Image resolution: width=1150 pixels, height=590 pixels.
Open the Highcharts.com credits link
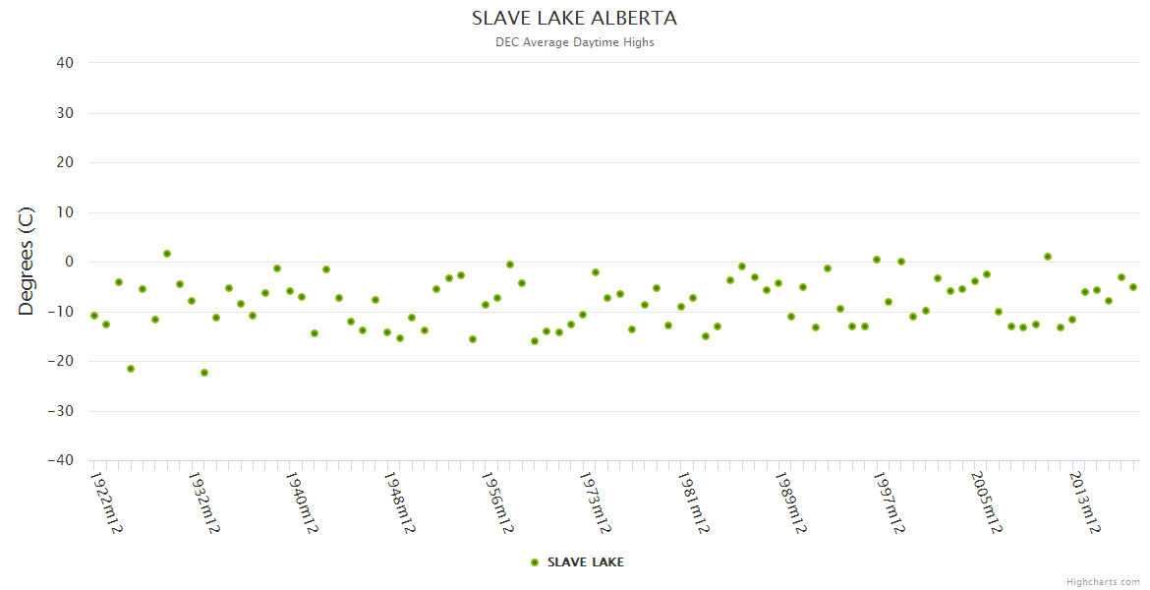click(x=1103, y=582)
